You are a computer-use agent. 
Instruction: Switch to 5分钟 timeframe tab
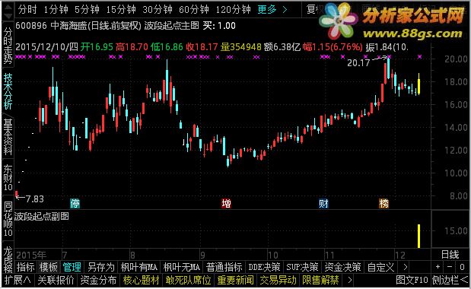[87, 10]
